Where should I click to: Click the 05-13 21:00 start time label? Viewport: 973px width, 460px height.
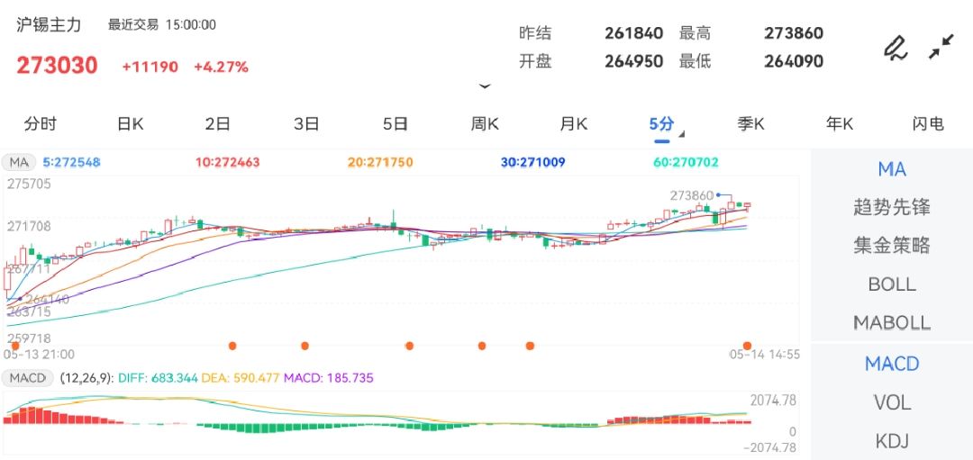pos(39,355)
